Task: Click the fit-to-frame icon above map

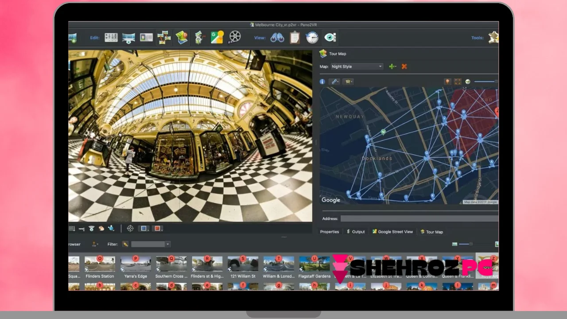Action: coord(458,82)
